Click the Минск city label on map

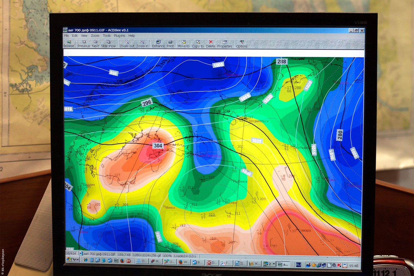(170, 207)
